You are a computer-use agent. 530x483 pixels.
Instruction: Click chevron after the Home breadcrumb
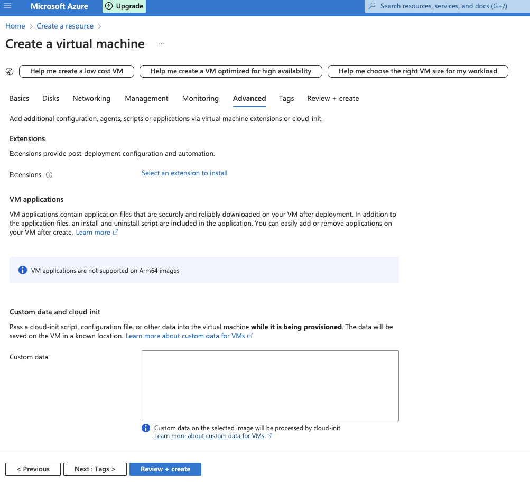pyautogui.click(x=31, y=26)
